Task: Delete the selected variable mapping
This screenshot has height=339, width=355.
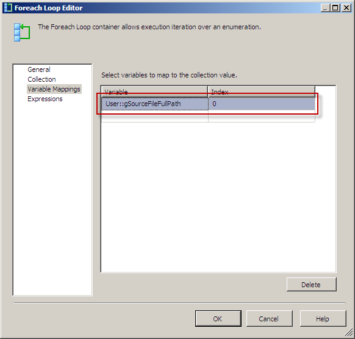Action: click(x=311, y=285)
